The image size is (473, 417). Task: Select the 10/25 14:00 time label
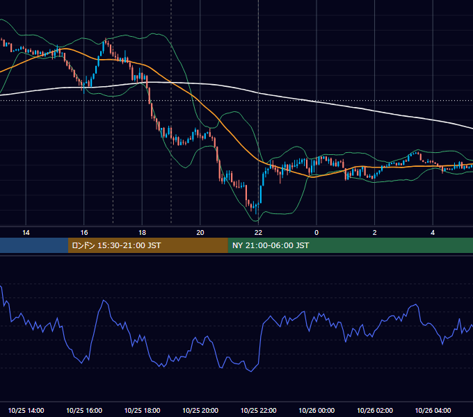(x=26, y=410)
